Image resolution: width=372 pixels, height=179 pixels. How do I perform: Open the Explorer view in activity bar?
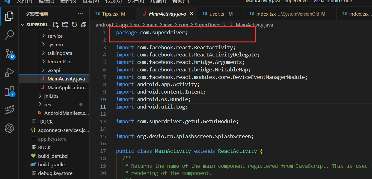[9, 16]
